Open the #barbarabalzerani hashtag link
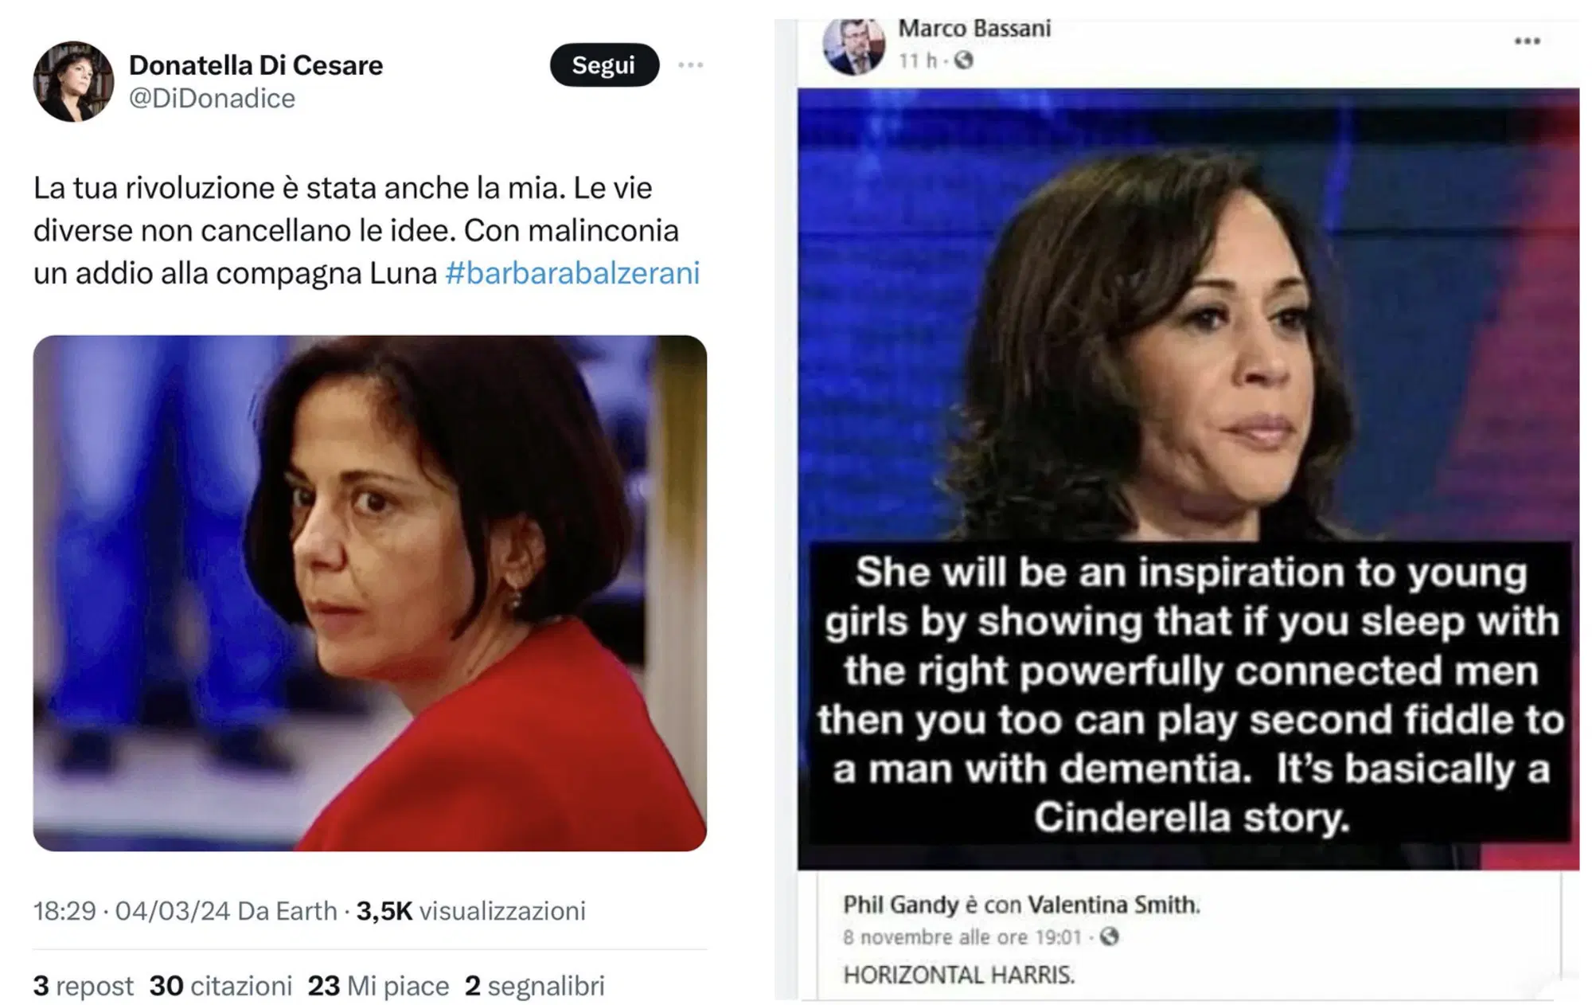Image resolution: width=1592 pixels, height=1005 pixels. coord(572,273)
